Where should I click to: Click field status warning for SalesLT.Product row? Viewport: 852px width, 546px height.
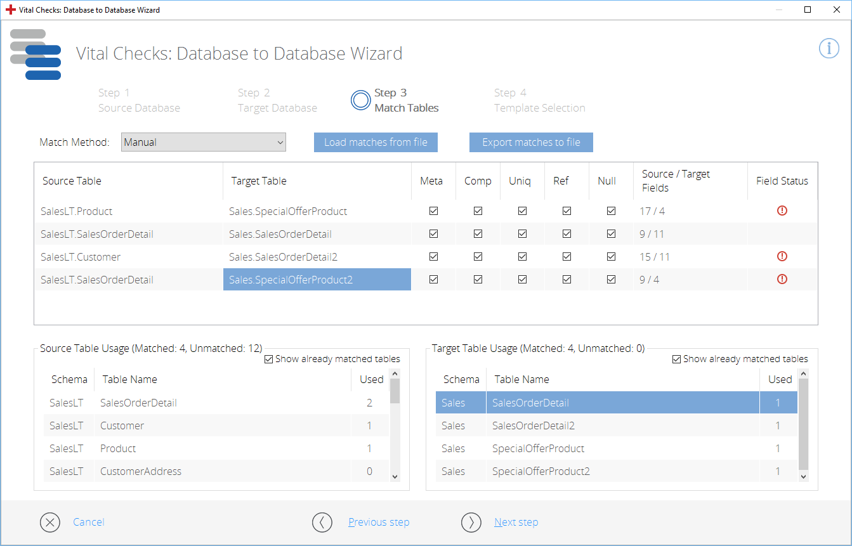pyautogui.click(x=782, y=211)
